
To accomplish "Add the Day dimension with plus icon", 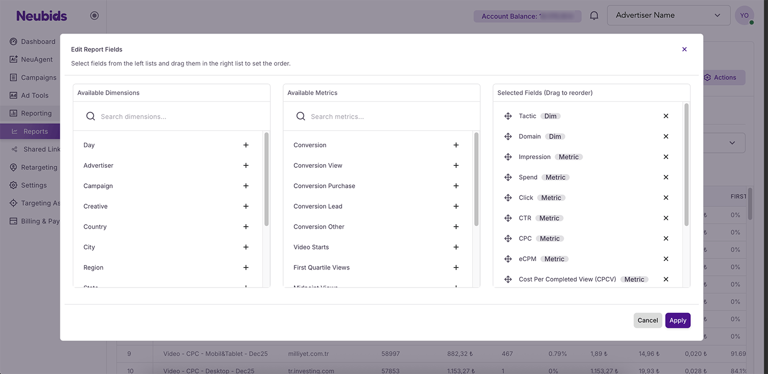I will click(x=246, y=145).
